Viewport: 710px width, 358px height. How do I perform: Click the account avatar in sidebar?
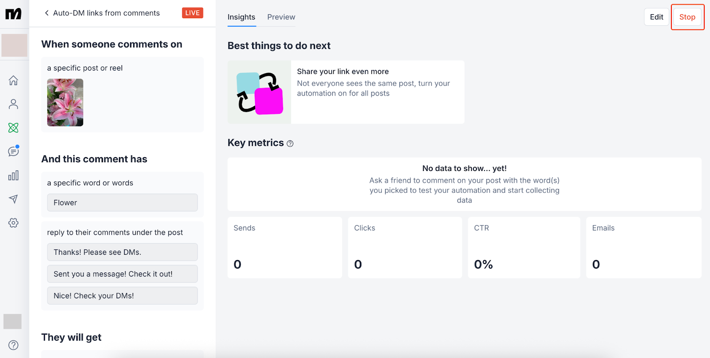pyautogui.click(x=14, y=45)
